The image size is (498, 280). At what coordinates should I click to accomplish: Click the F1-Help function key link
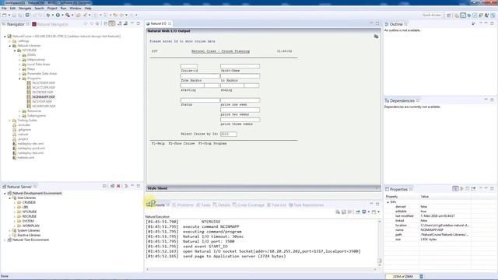[158, 143]
